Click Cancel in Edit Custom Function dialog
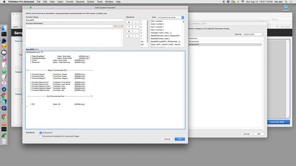The height and width of the screenshot is (166, 296). click(x=167, y=139)
